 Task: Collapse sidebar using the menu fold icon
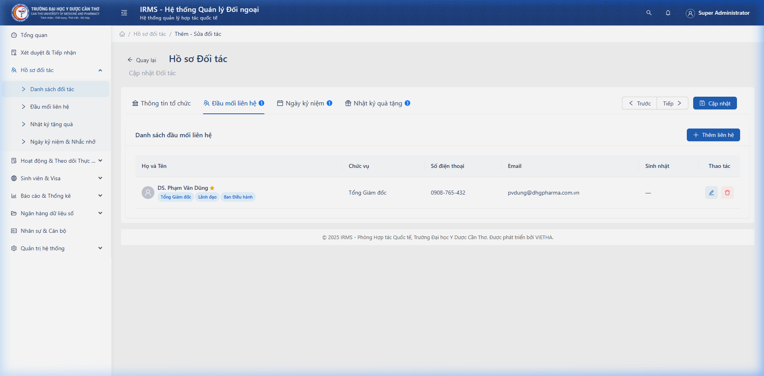[124, 13]
